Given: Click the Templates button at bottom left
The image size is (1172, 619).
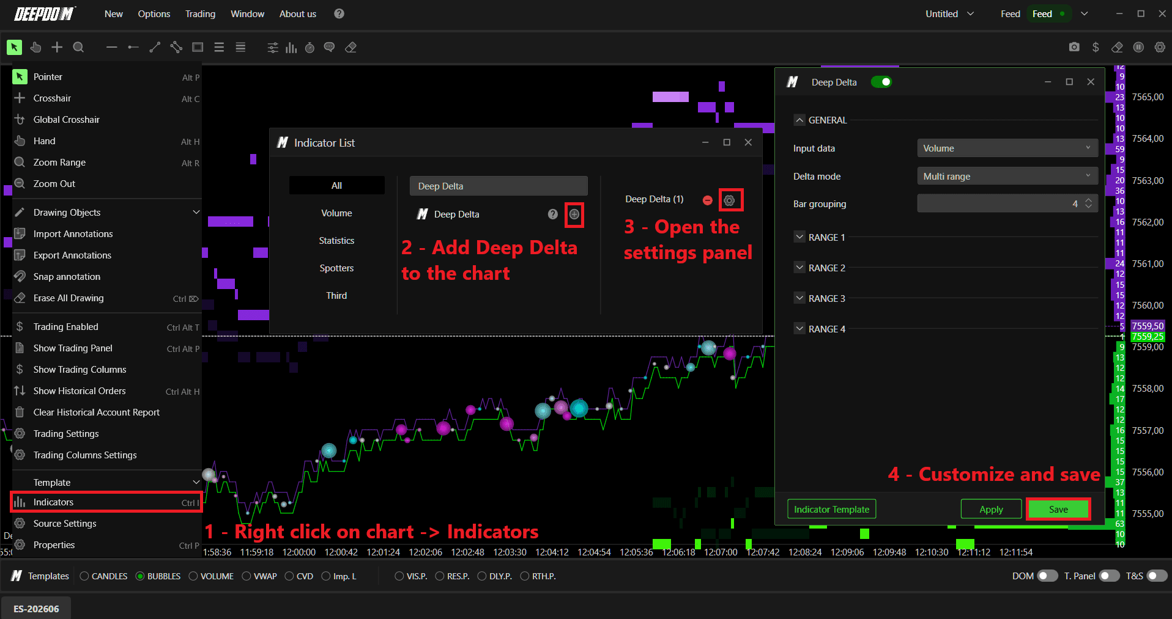Looking at the screenshot, I should (40, 576).
